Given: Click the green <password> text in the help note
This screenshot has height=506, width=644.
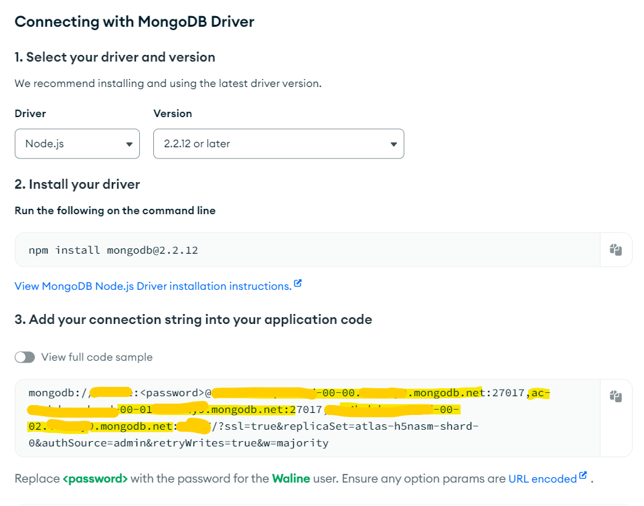Looking at the screenshot, I should pyautogui.click(x=95, y=479).
